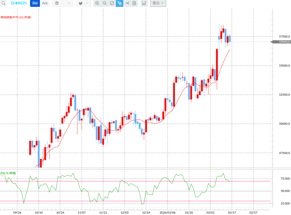The height and width of the screenshot is (215, 291).
Task: Switch price to Bid
Action: coord(35,3)
